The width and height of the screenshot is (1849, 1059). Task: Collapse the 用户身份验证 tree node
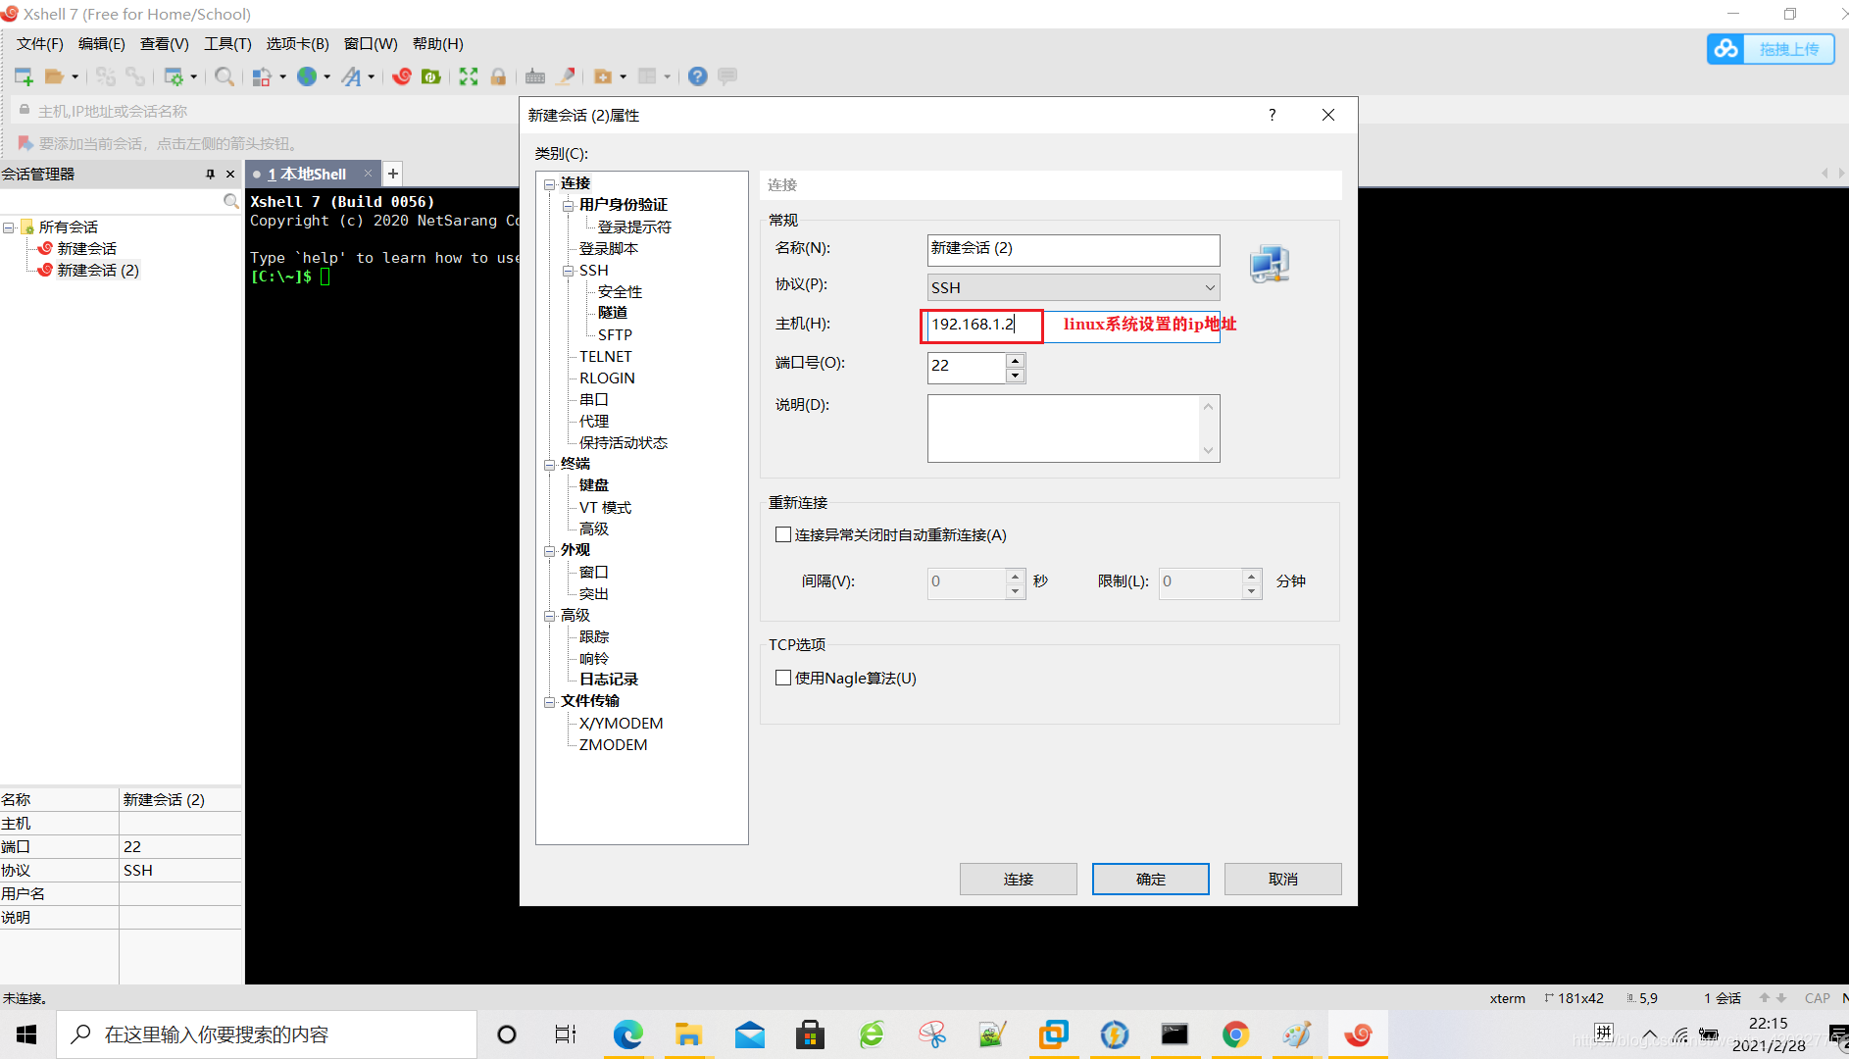pyautogui.click(x=569, y=205)
